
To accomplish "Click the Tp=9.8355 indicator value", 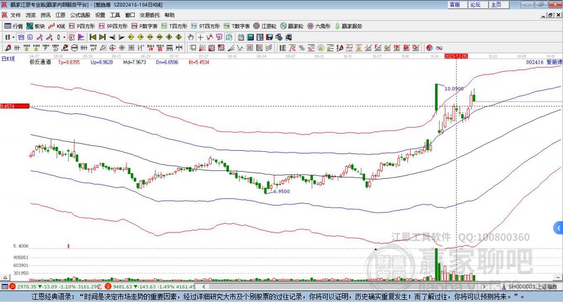I will (69, 62).
